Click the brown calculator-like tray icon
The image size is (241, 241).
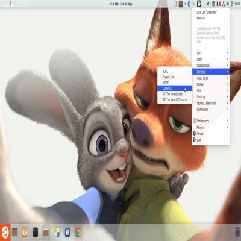(x=181, y=4)
